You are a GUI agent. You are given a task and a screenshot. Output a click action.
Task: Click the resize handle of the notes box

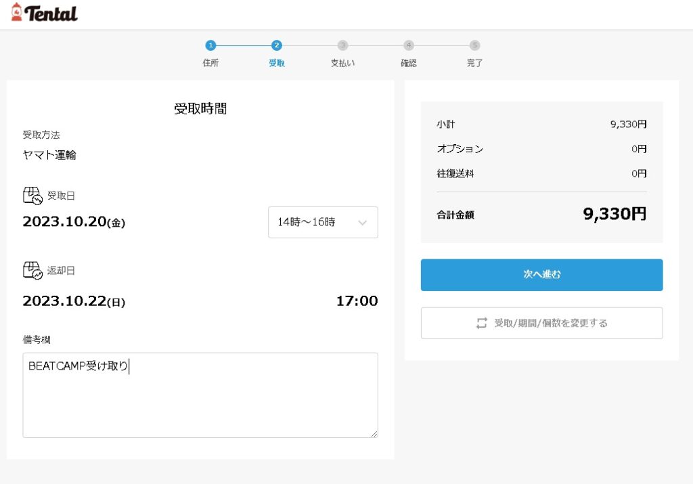point(374,433)
